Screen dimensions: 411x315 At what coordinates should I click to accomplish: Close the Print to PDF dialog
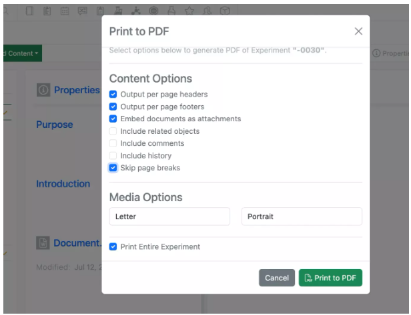358,31
